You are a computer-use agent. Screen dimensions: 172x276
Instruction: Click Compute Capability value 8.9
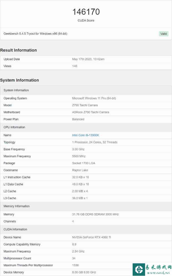74,244
